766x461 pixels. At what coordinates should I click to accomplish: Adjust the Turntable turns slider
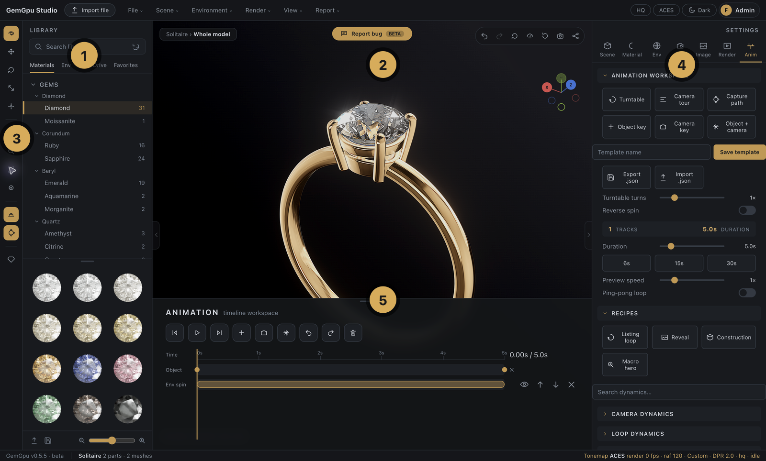(692, 198)
